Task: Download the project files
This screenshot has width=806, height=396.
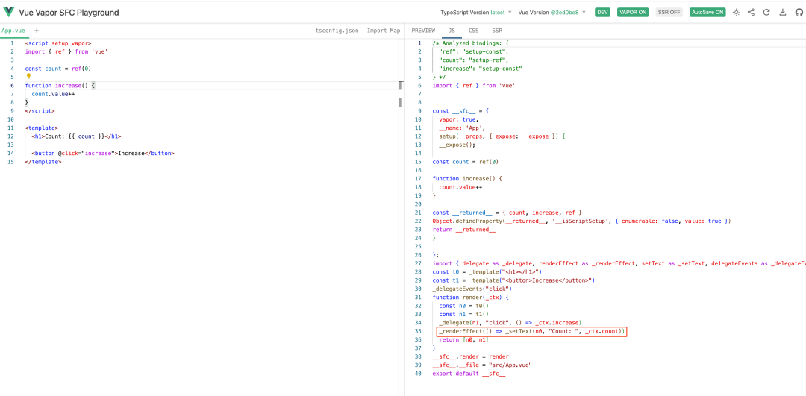Action: click(783, 13)
